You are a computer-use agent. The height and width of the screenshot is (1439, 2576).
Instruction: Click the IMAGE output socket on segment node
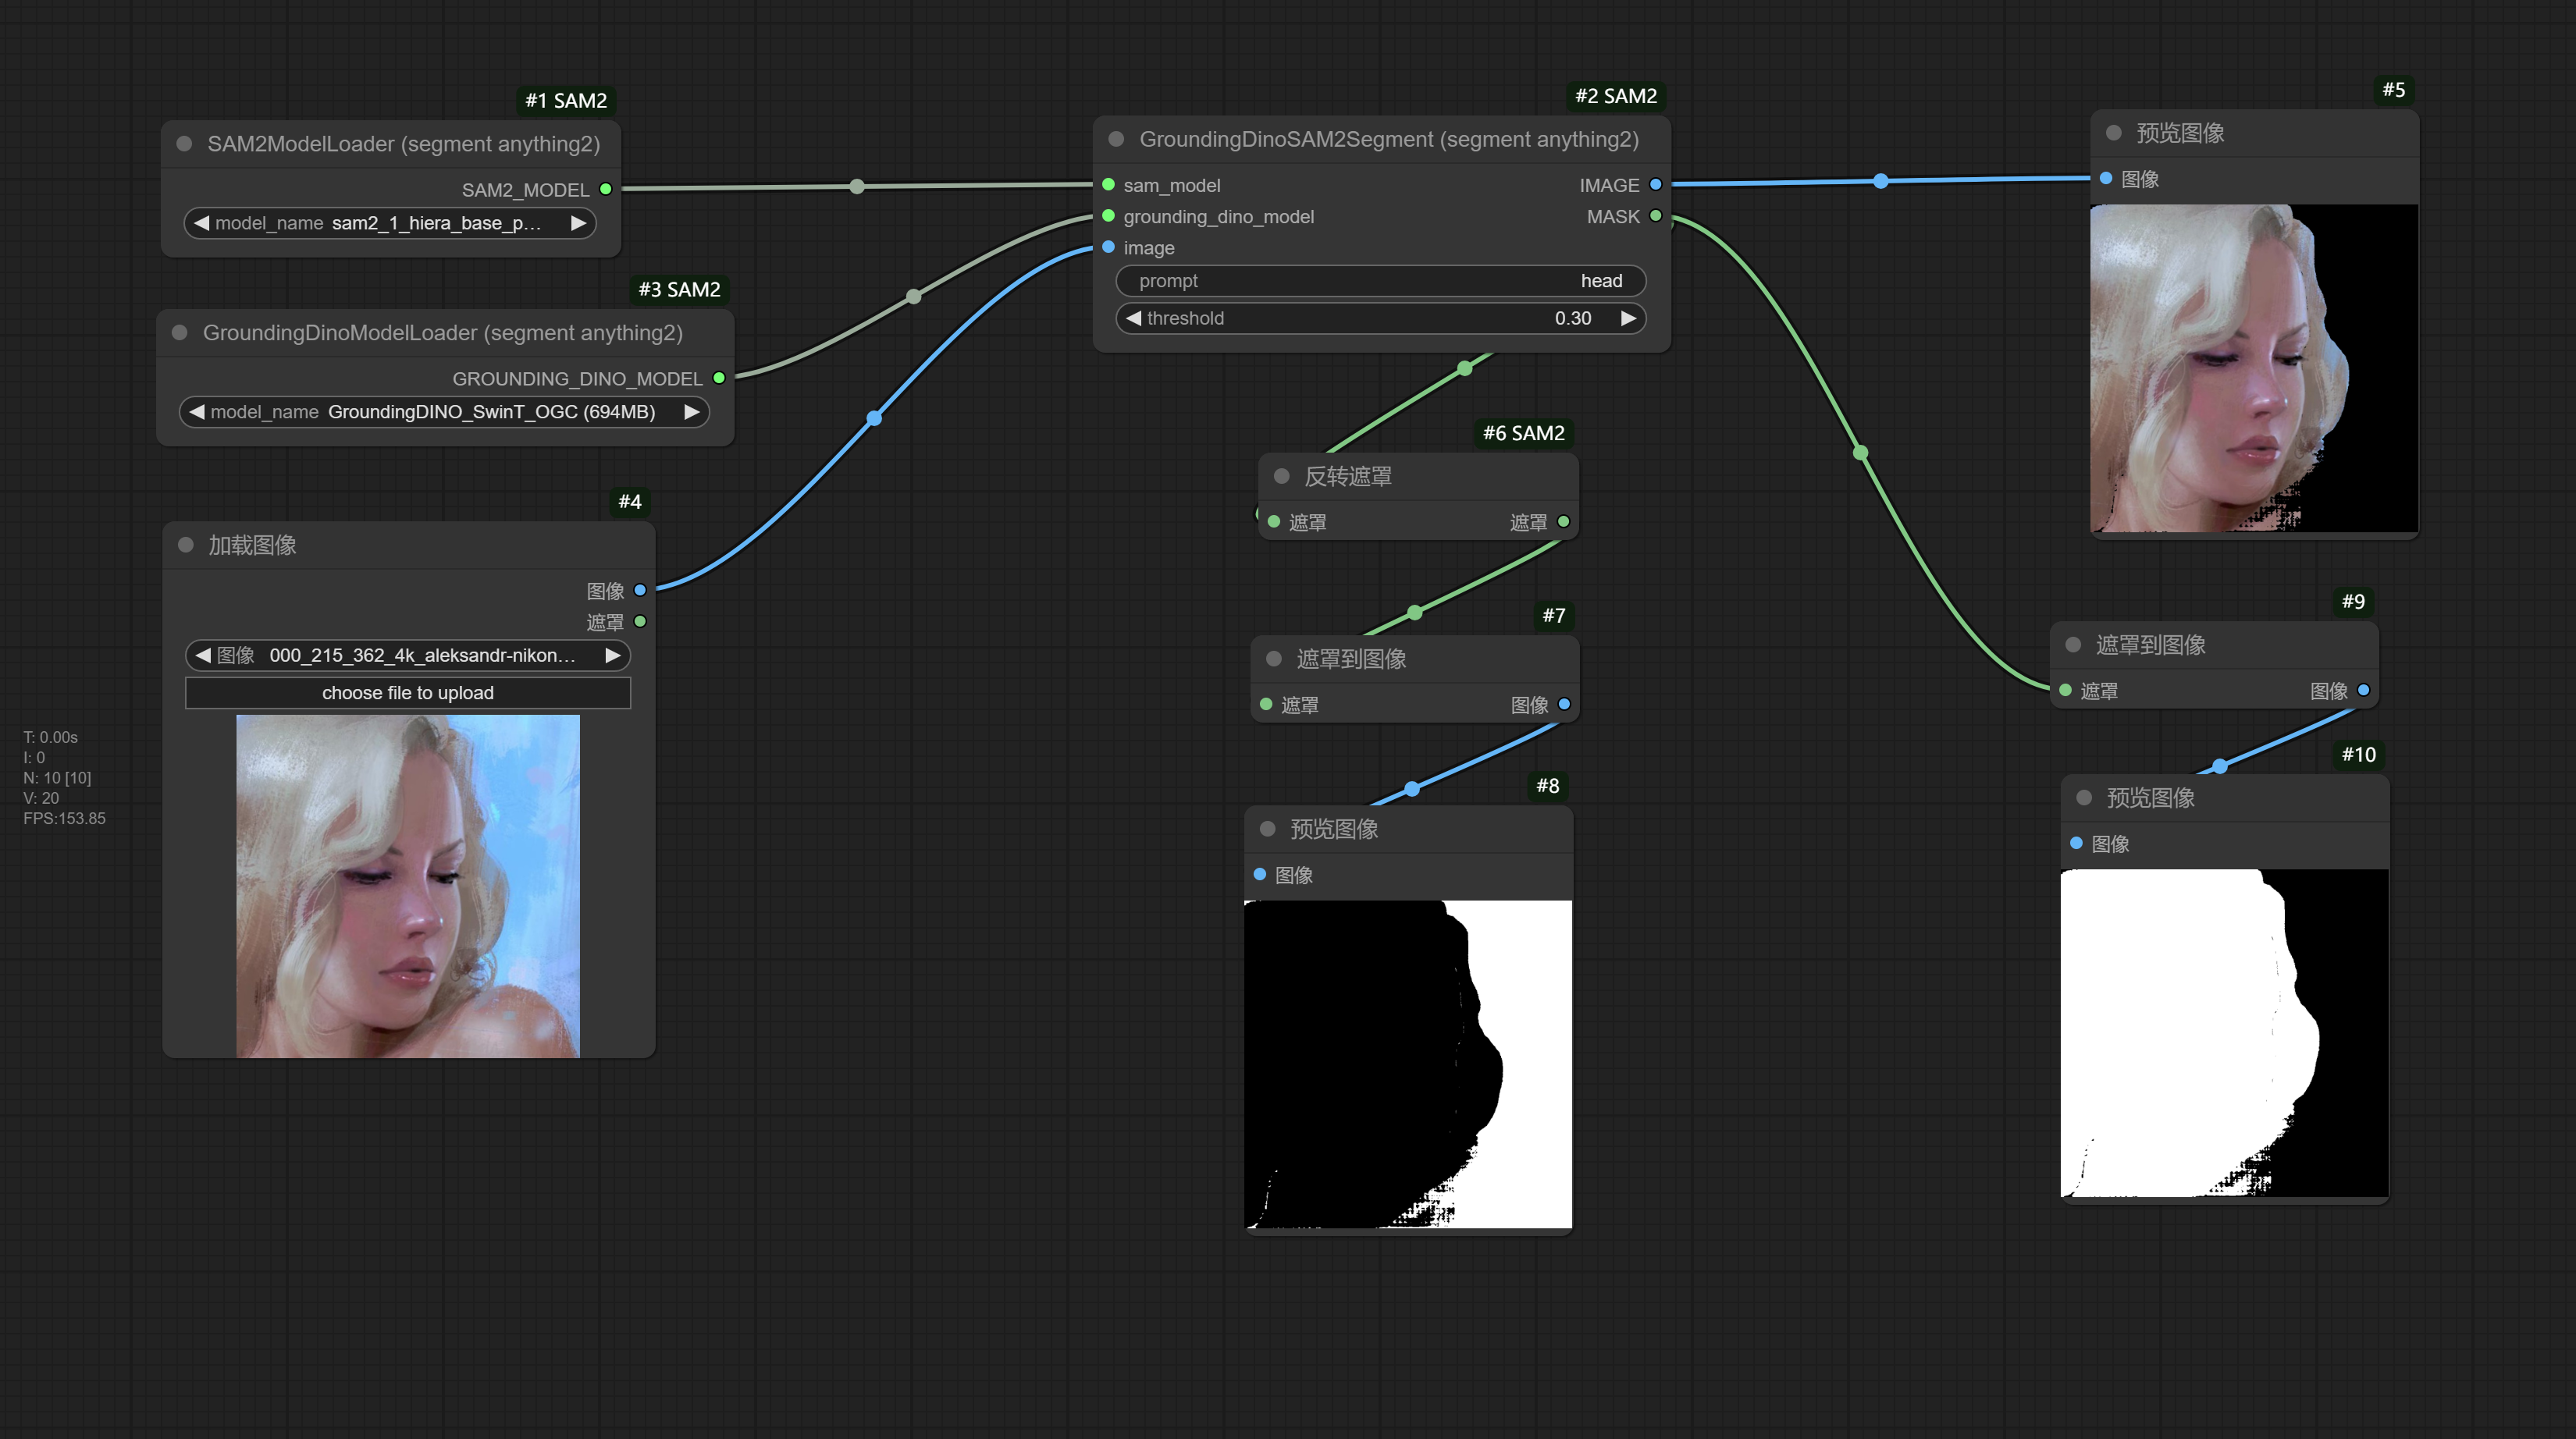[x=1655, y=185]
